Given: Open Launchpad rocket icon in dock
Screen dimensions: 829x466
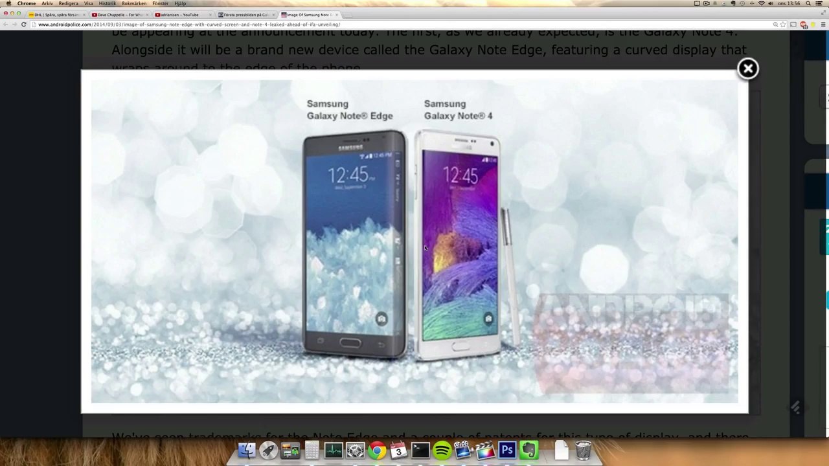Looking at the screenshot, I should [268, 450].
